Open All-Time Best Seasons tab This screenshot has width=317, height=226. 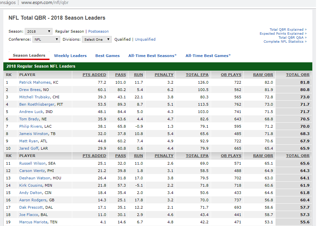(152, 56)
